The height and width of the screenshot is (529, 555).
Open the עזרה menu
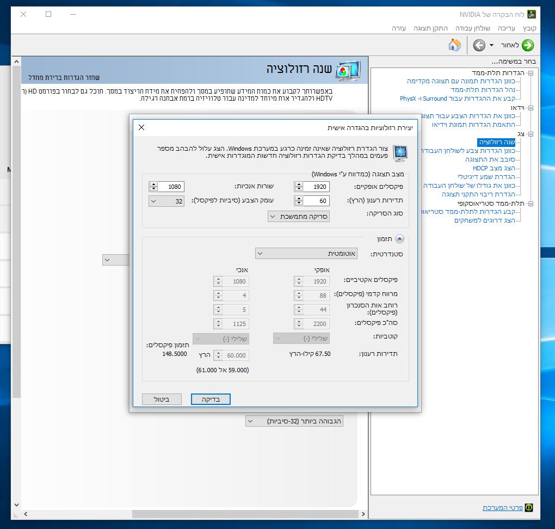[x=398, y=28]
